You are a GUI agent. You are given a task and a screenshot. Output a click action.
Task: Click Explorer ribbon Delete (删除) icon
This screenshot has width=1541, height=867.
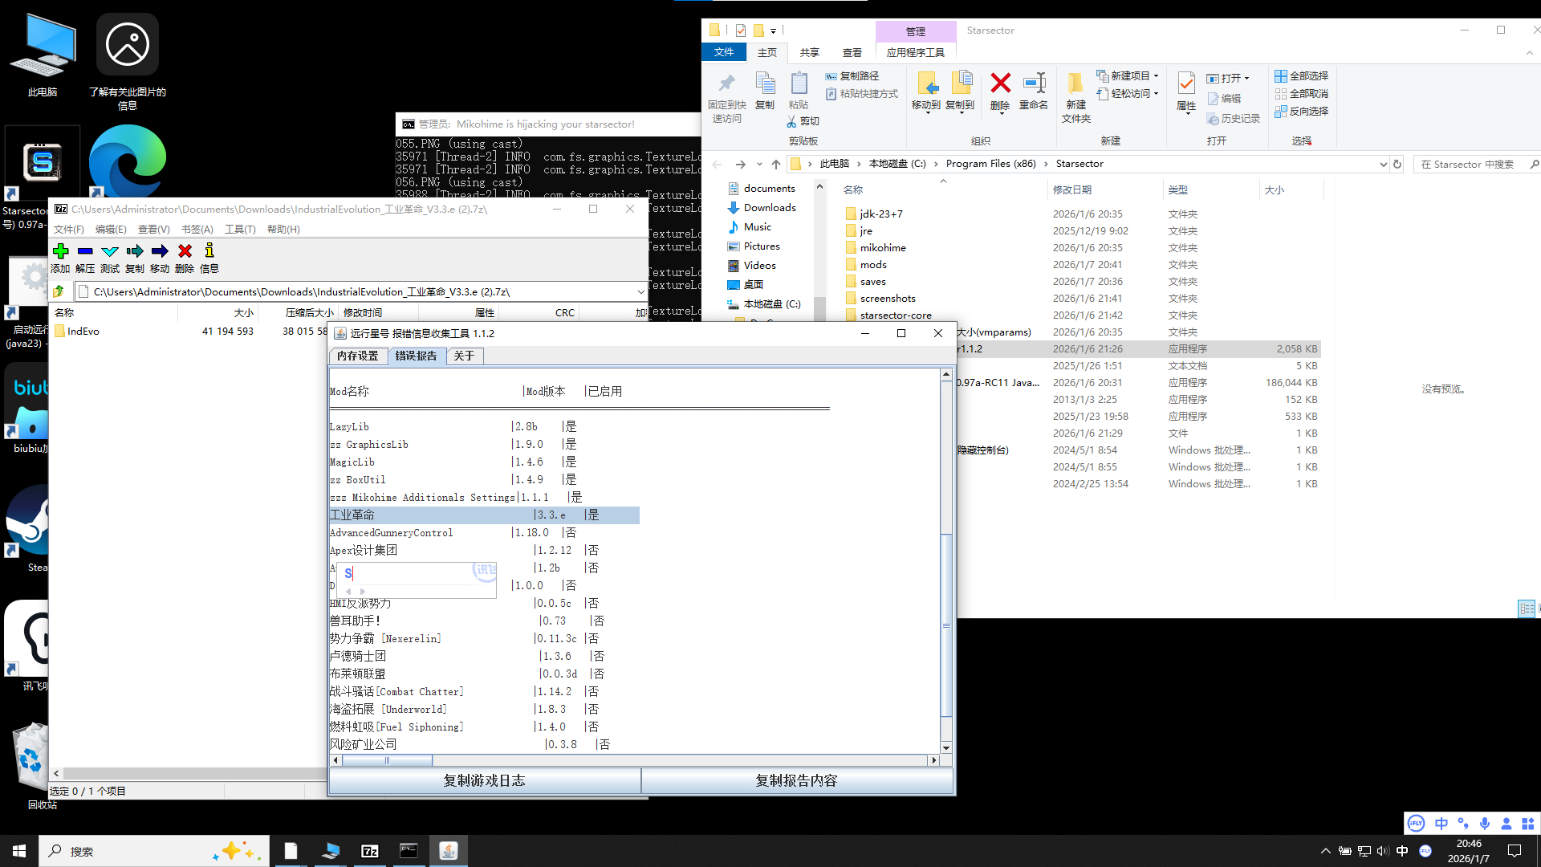coord(1000,83)
